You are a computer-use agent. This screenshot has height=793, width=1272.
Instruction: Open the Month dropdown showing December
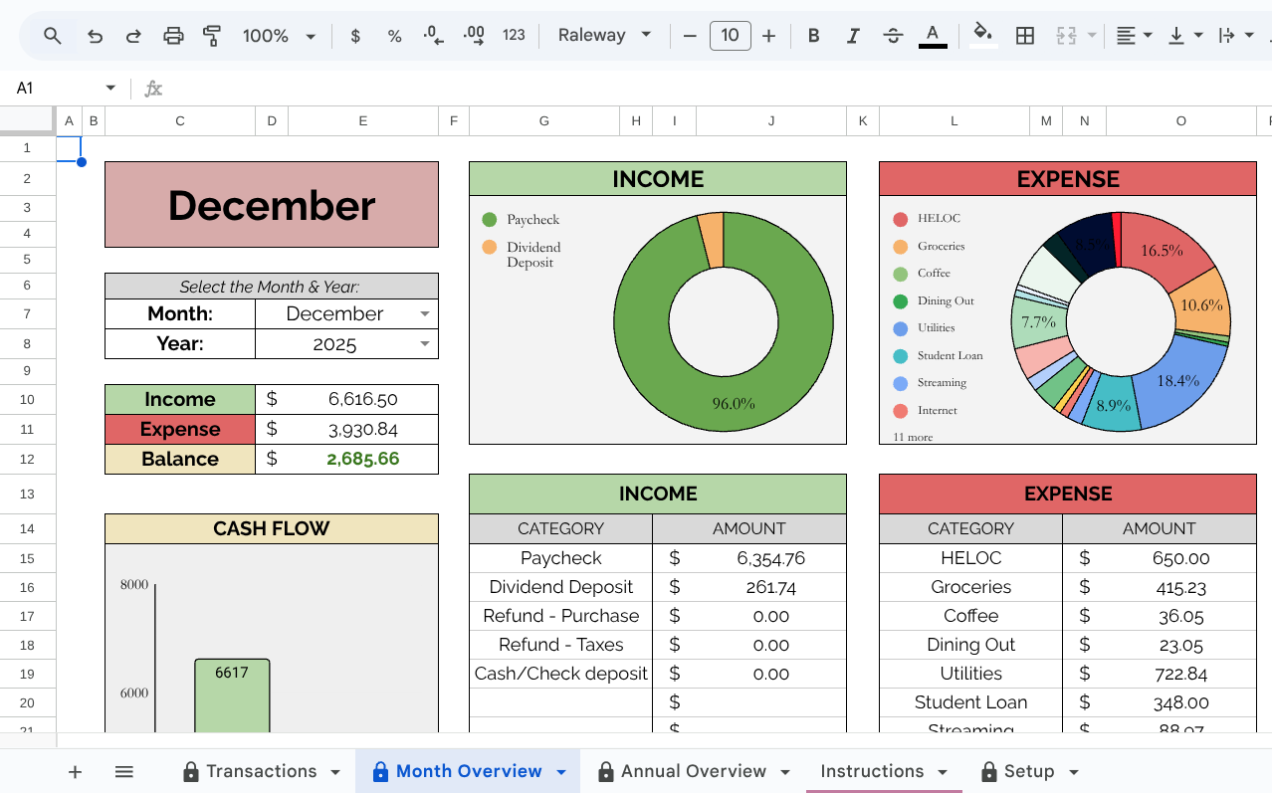coord(346,313)
